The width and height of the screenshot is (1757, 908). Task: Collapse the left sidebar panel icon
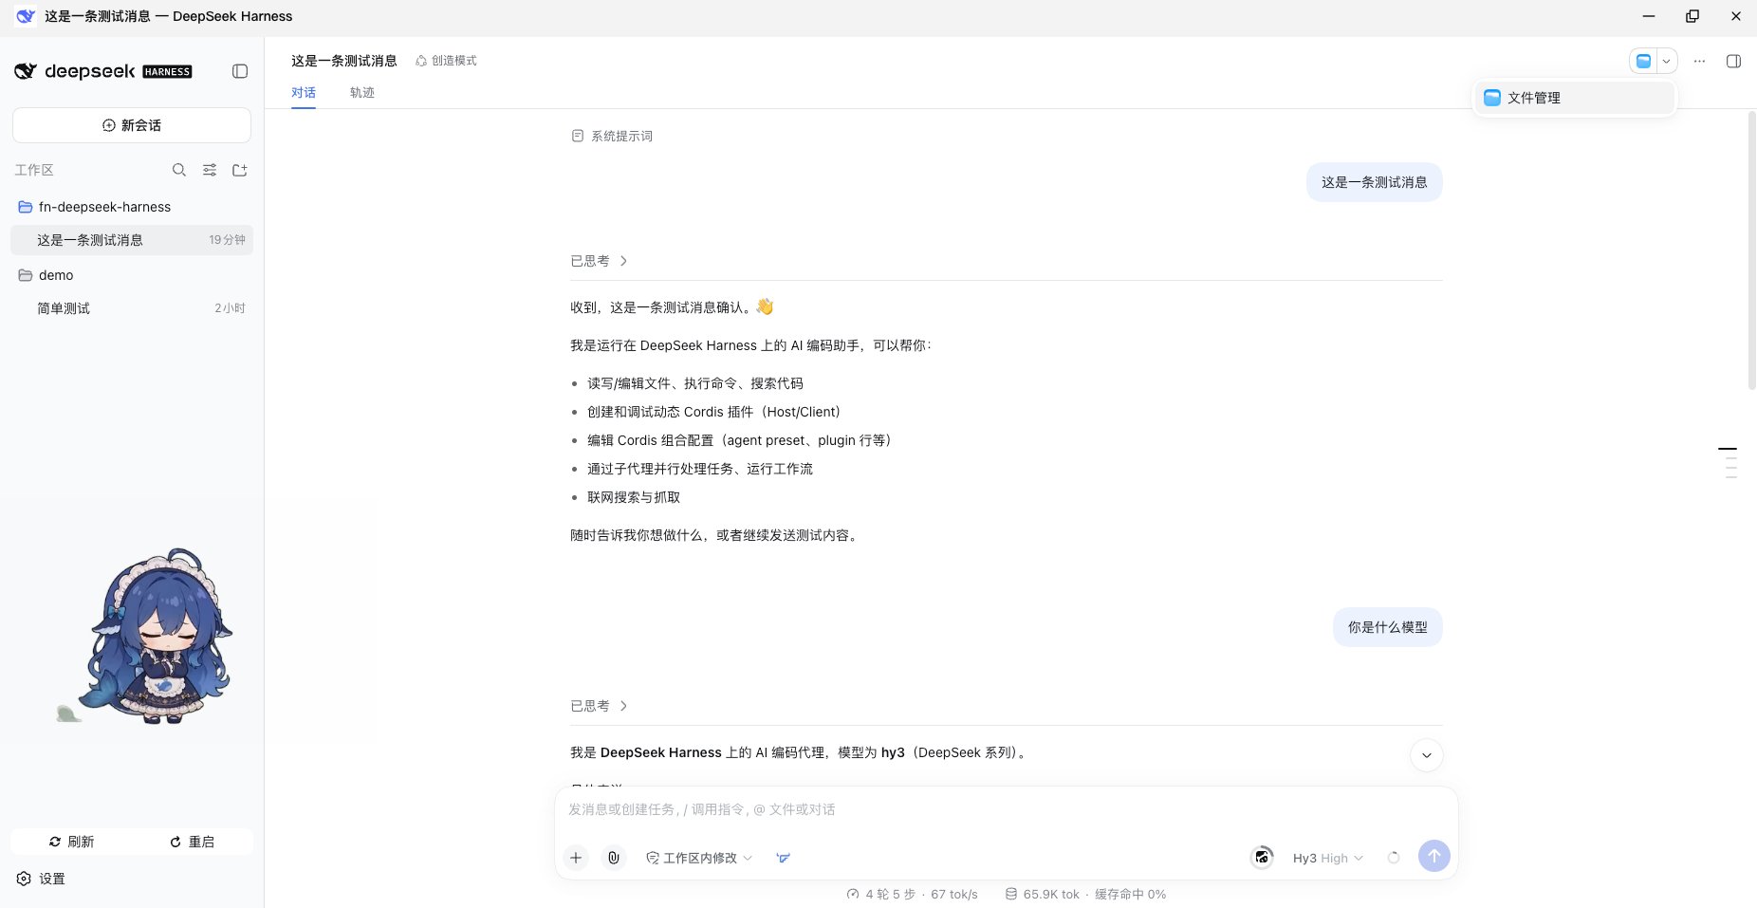click(x=240, y=71)
